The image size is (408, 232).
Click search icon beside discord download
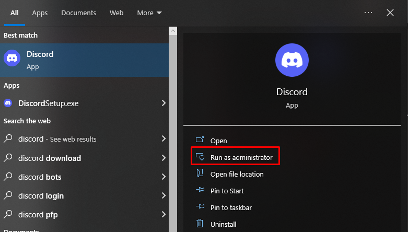8,157
